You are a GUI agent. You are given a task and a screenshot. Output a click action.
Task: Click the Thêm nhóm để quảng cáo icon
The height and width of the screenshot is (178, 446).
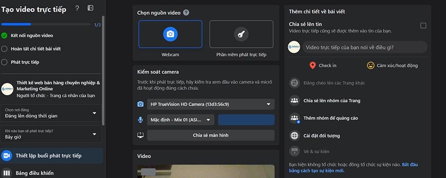[295, 118]
